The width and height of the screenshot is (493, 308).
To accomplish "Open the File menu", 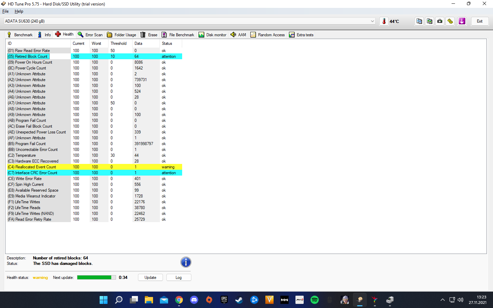I will [5, 11].
